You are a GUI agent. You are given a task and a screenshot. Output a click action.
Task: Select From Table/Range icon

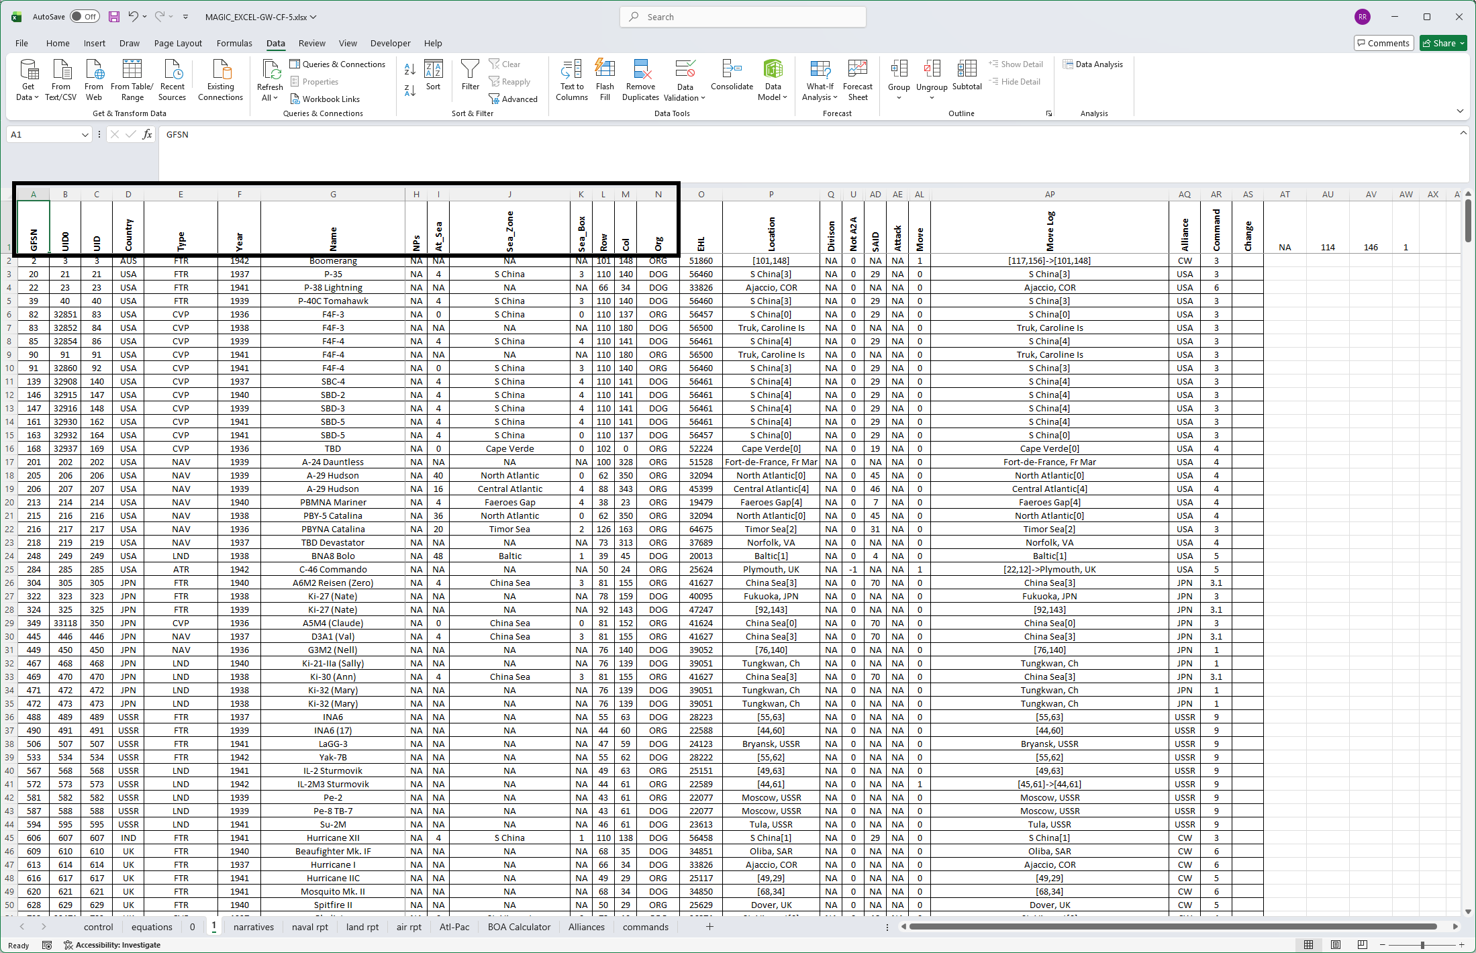(132, 79)
